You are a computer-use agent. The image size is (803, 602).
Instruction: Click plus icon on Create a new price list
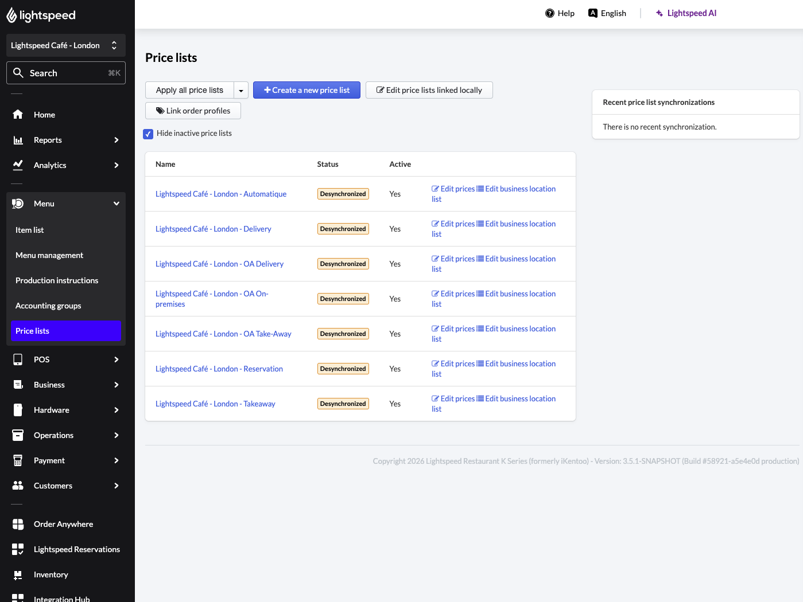click(267, 90)
